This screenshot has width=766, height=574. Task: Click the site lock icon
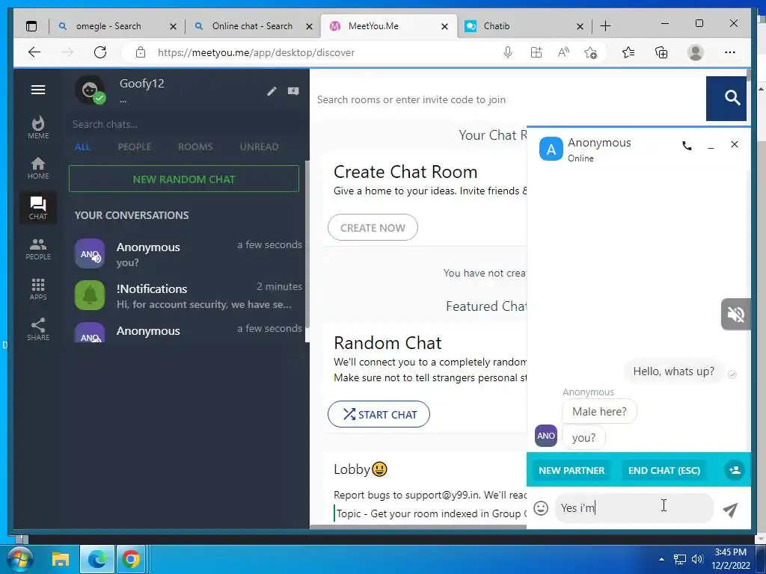click(140, 52)
